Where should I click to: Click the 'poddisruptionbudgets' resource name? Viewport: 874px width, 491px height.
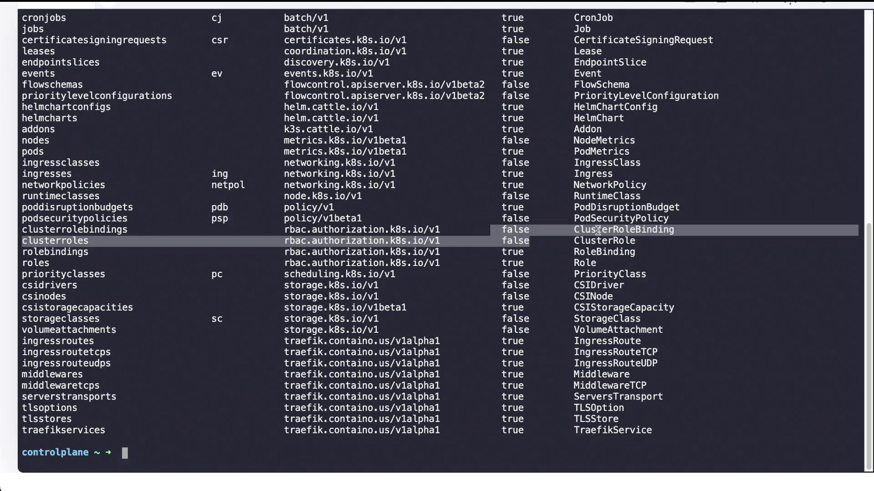[77, 207]
